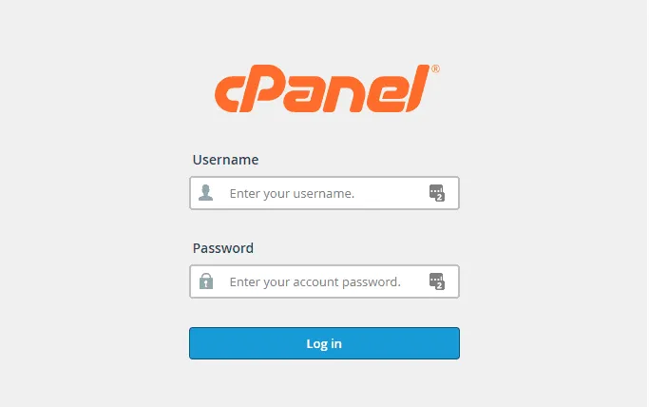This screenshot has width=649, height=407.
Task: Click the Password label above the field
Action: tap(223, 248)
